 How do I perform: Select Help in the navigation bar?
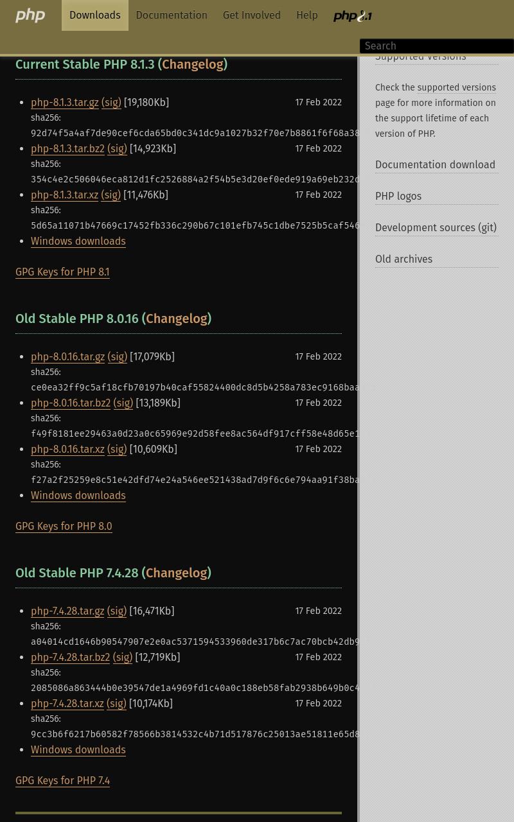coord(307,15)
